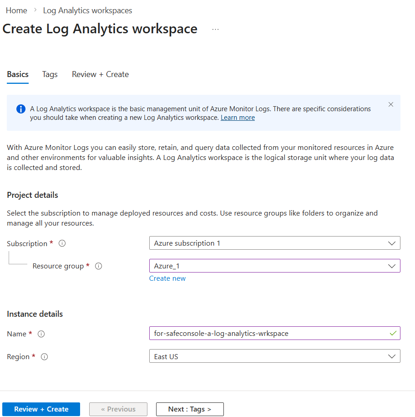Click the Next : Tags button
415x417 pixels.
(190, 409)
